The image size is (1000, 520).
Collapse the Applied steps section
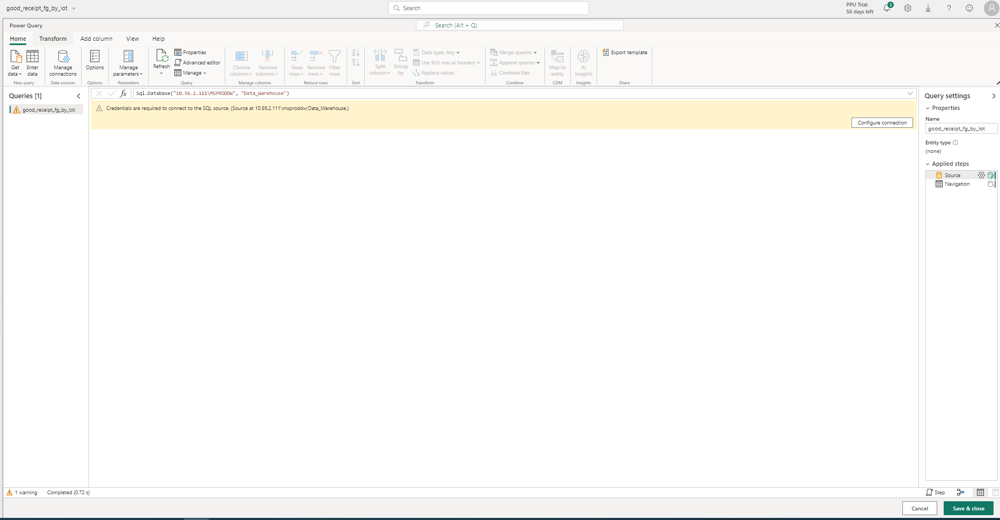click(927, 164)
